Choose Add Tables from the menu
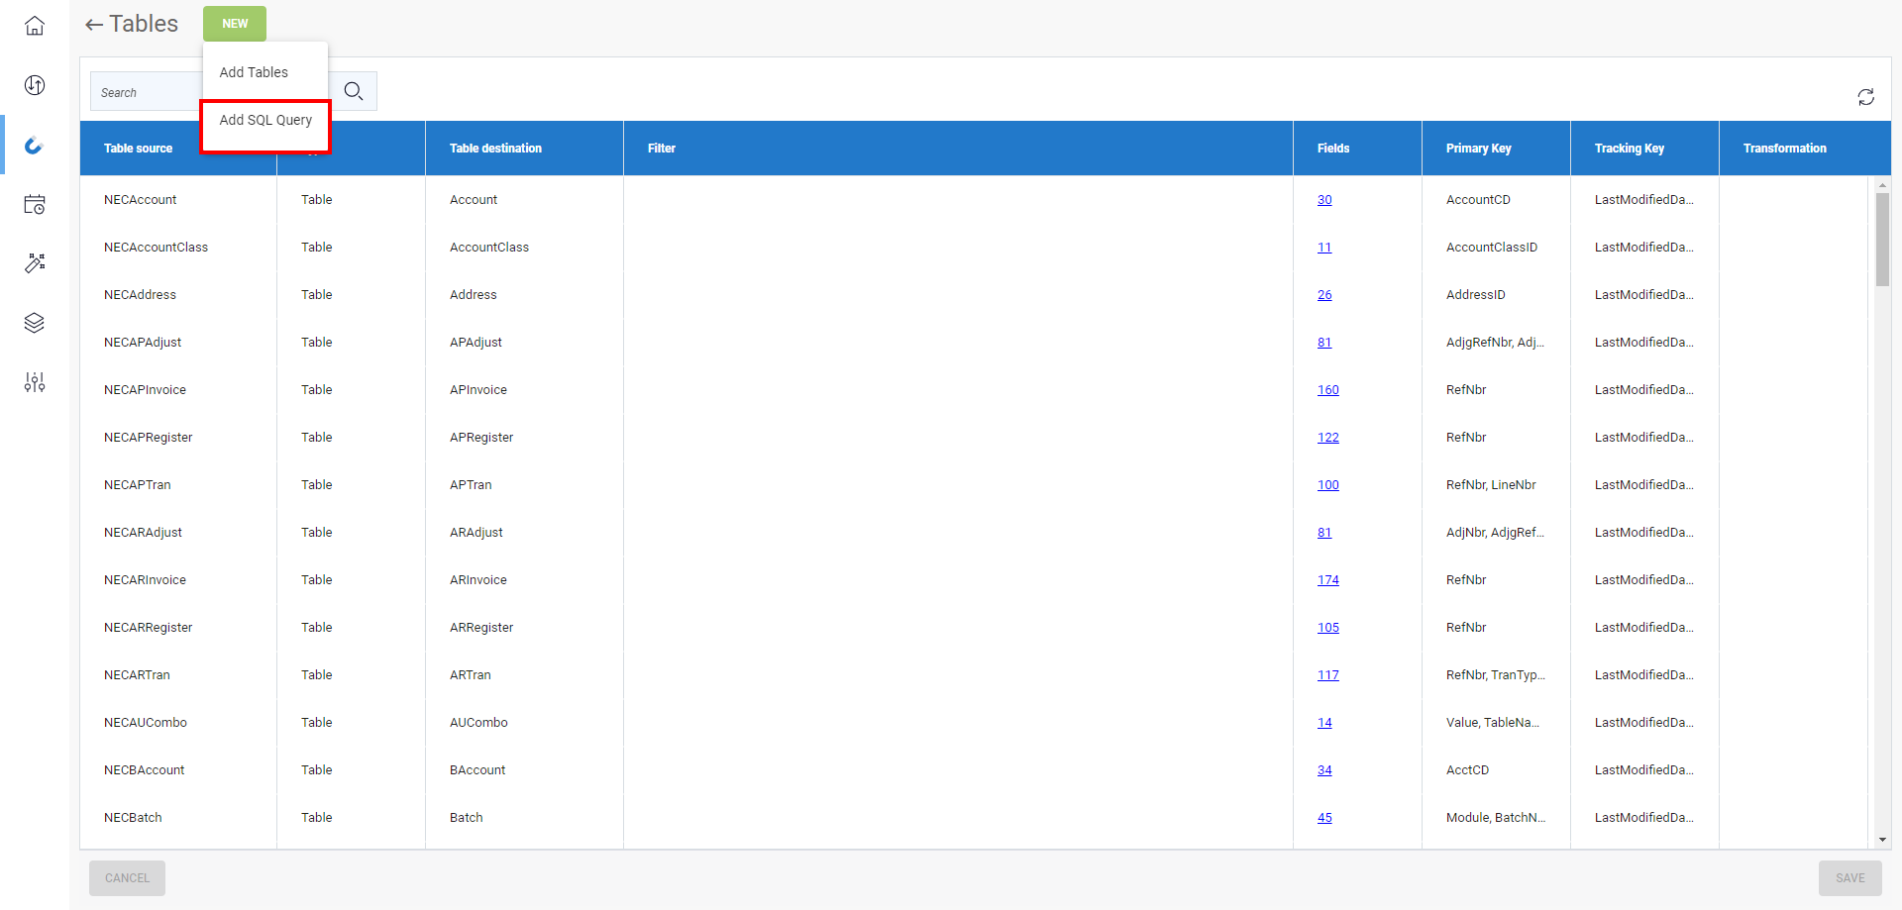Viewport: 1902px width, 910px height. [254, 72]
